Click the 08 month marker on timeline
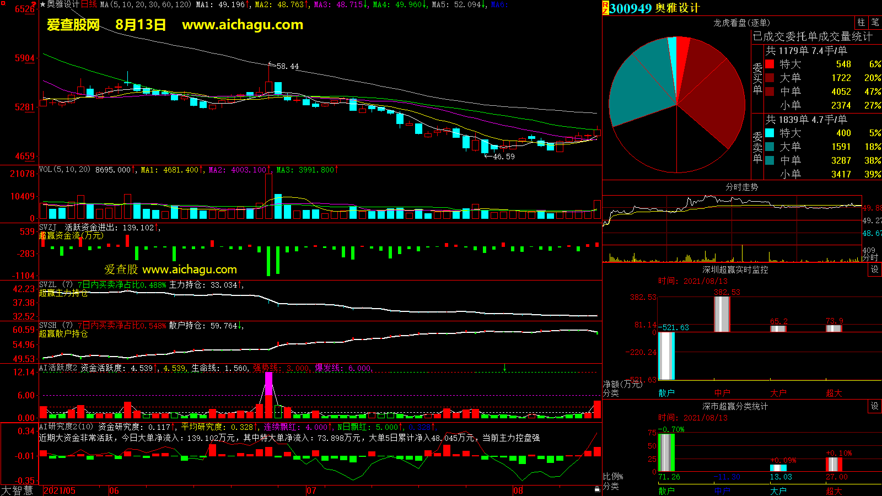This screenshot has height=496, width=882. click(518, 490)
